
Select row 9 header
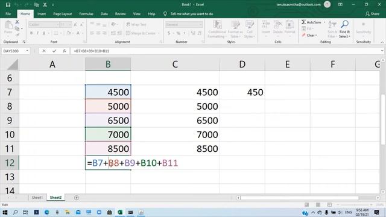coord(10,121)
